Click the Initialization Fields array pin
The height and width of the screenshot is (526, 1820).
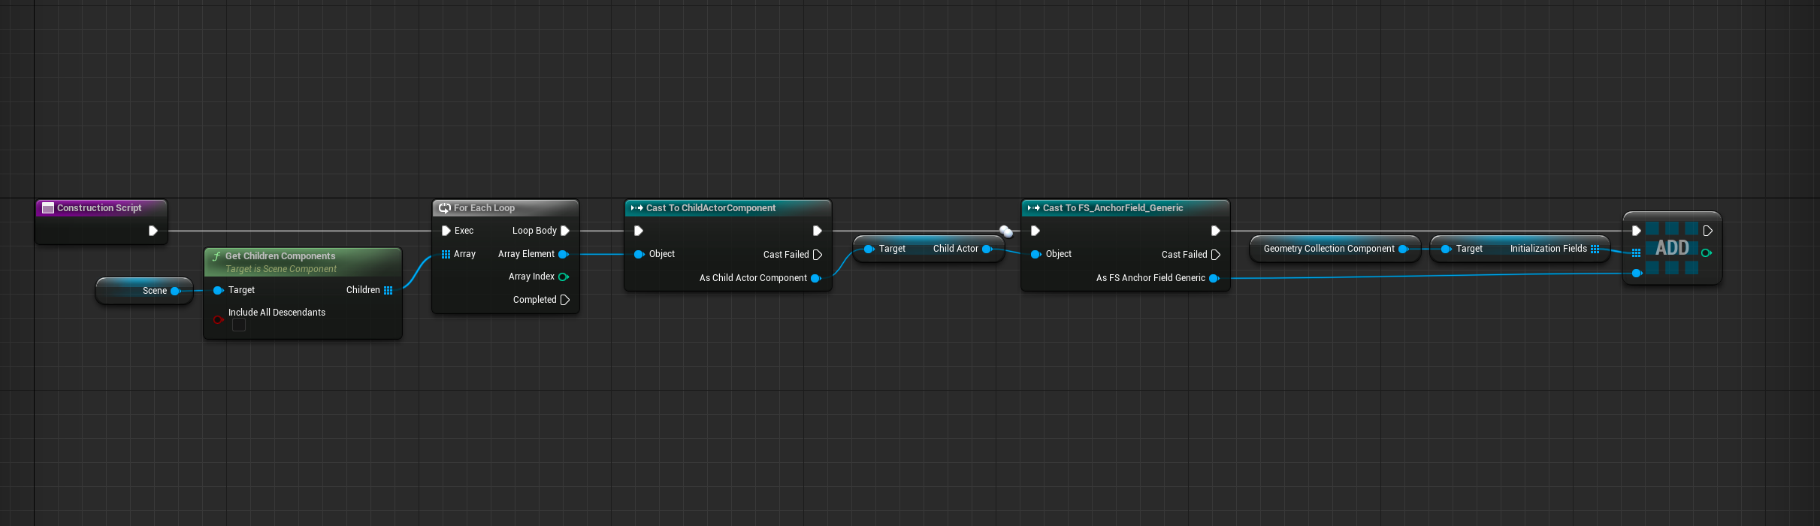(1595, 249)
